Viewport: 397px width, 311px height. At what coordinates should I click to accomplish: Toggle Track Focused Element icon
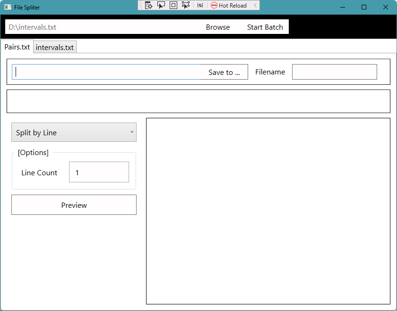click(x=186, y=6)
